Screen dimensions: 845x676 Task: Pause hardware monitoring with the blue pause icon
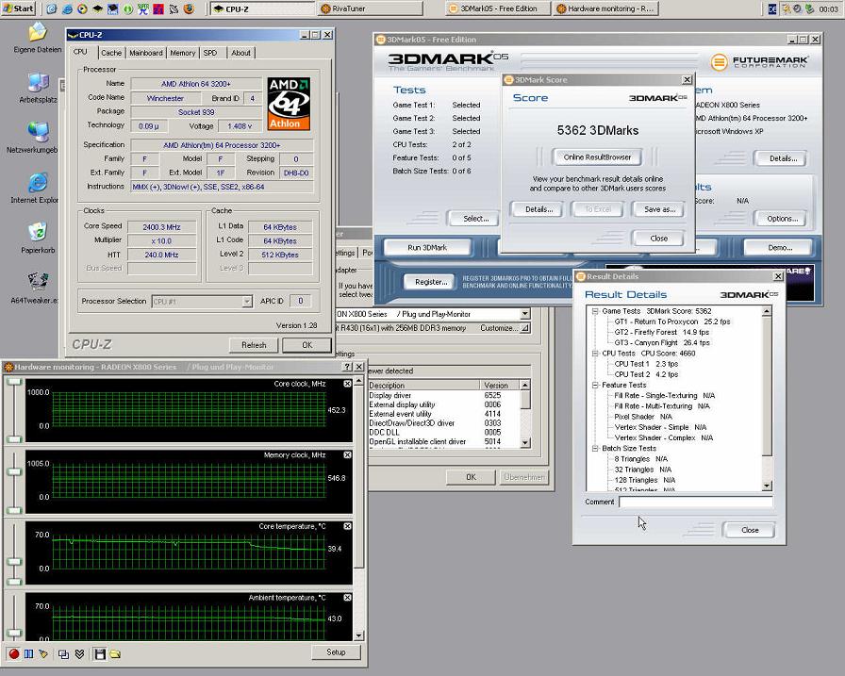(x=28, y=654)
